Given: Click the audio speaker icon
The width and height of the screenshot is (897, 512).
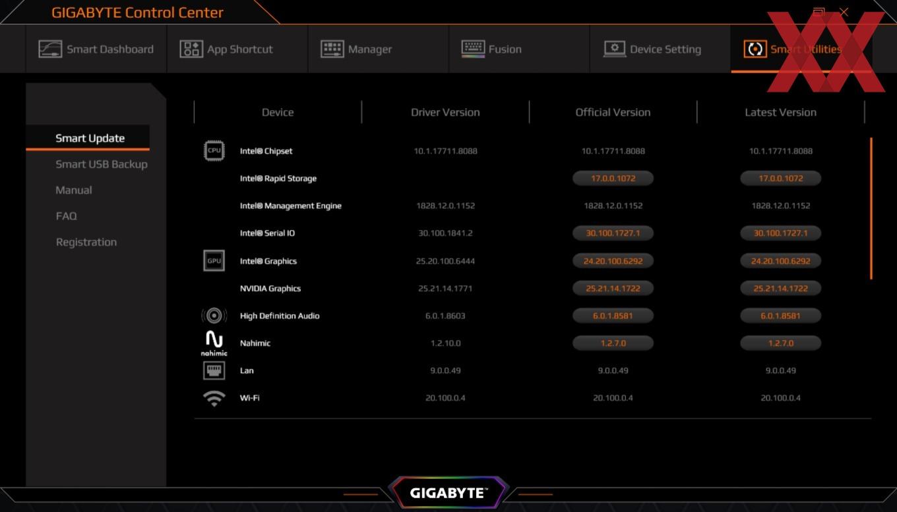Looking at the screenshot, I should (x=214, y=316).
